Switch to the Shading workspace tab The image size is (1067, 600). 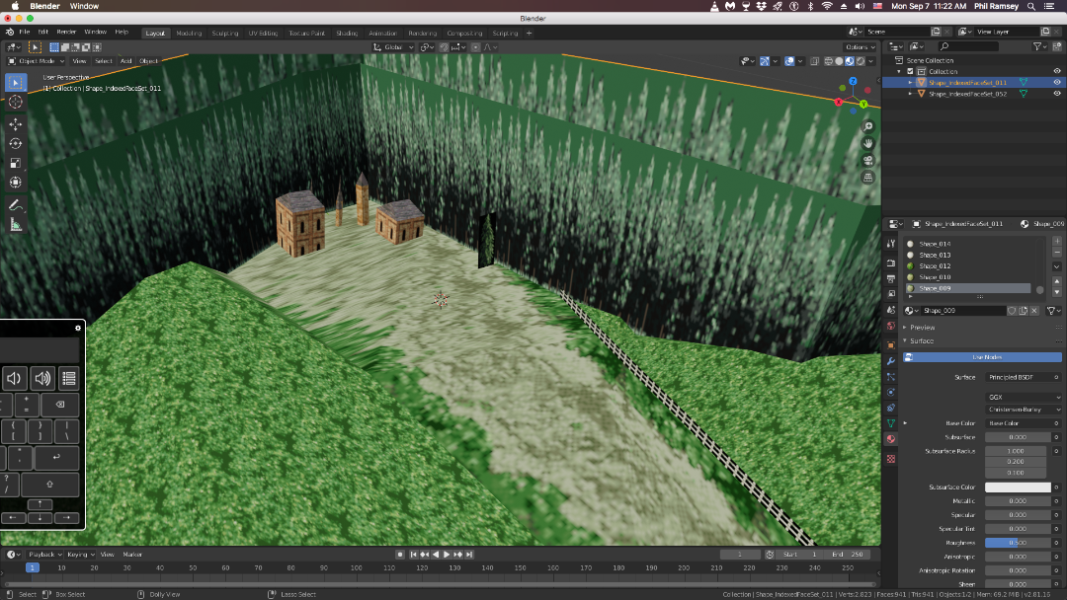point(347,33)
